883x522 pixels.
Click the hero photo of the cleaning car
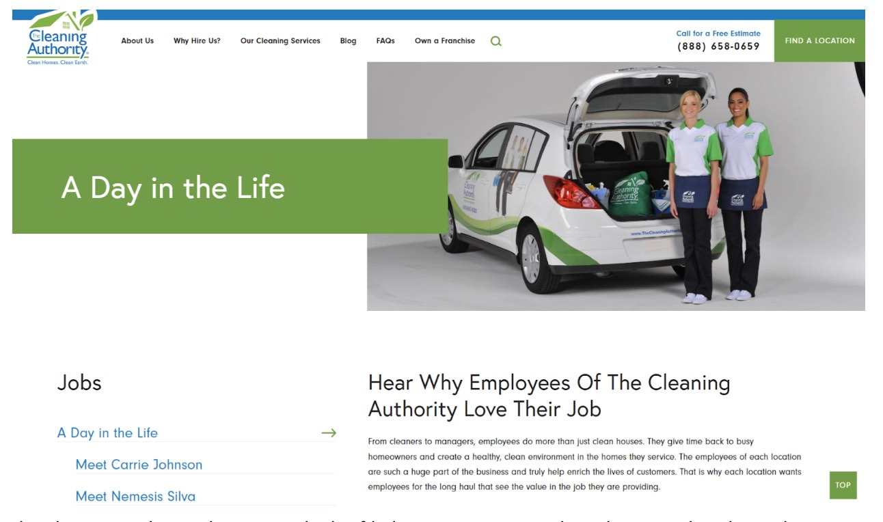pos(616,187)
